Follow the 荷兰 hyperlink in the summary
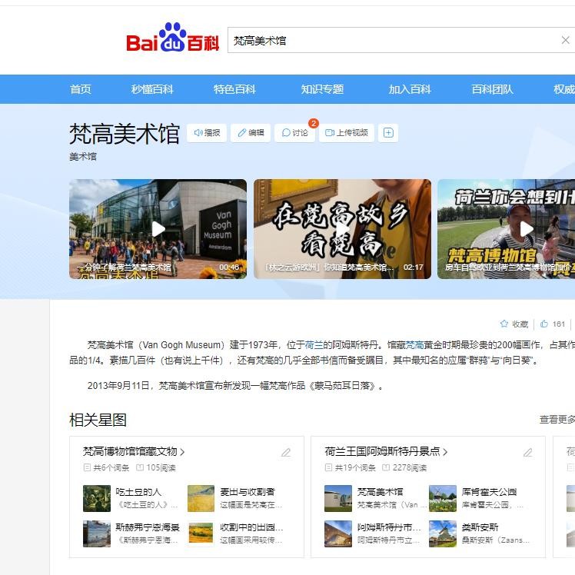This screenshot has height=575, width=575. (x=314, y=345)
